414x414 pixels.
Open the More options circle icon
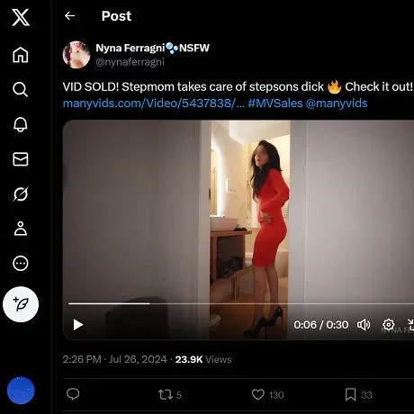(x=21, y=264)
